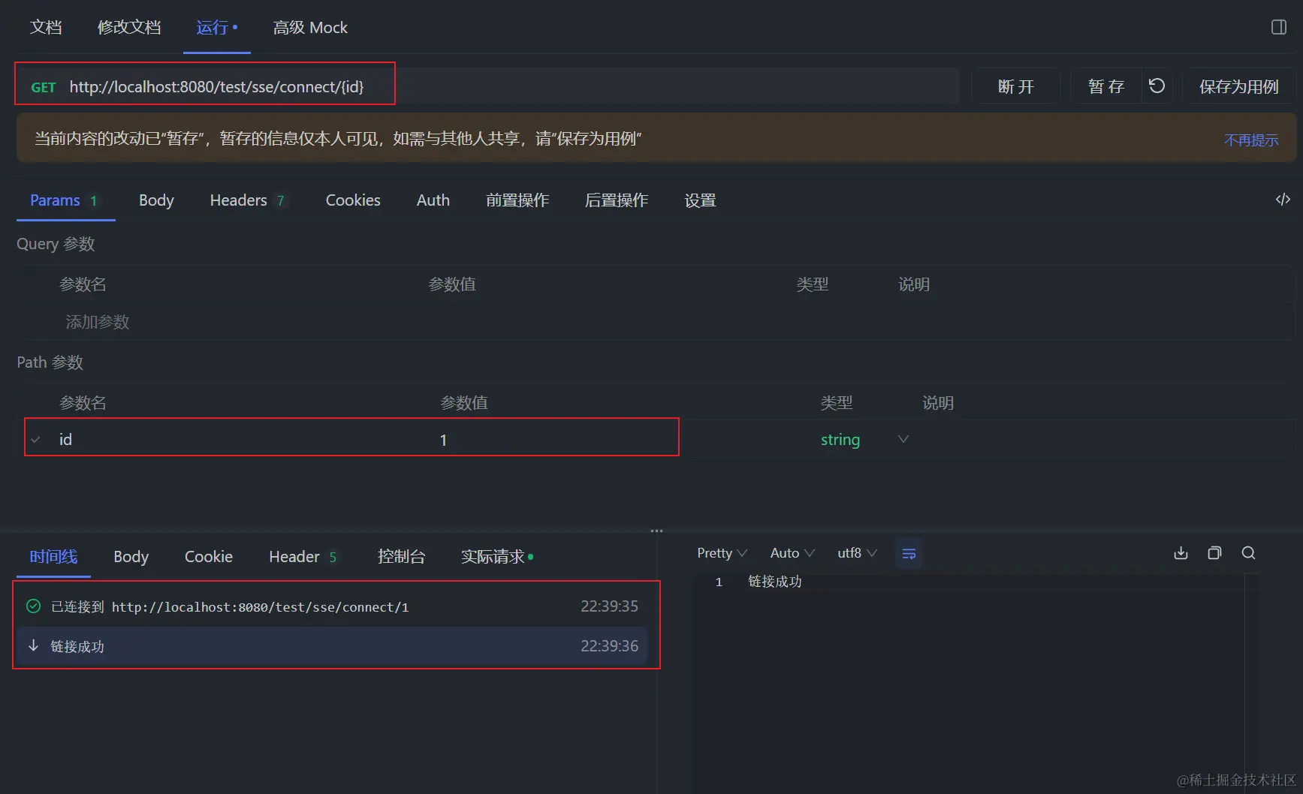Toggle the id path parameter checkmark
The width and height of the screenshot is (1303, 794).
coord(35,440)
